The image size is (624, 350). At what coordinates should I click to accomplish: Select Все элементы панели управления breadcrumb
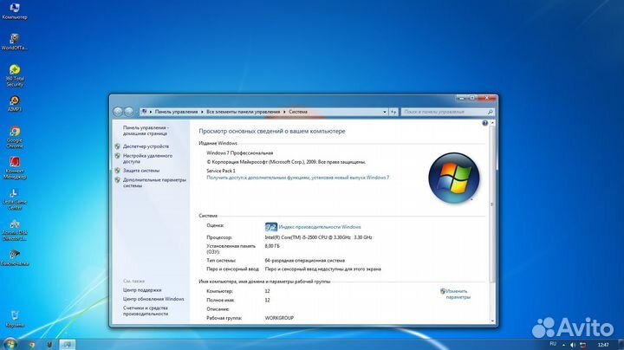point(243,112)
